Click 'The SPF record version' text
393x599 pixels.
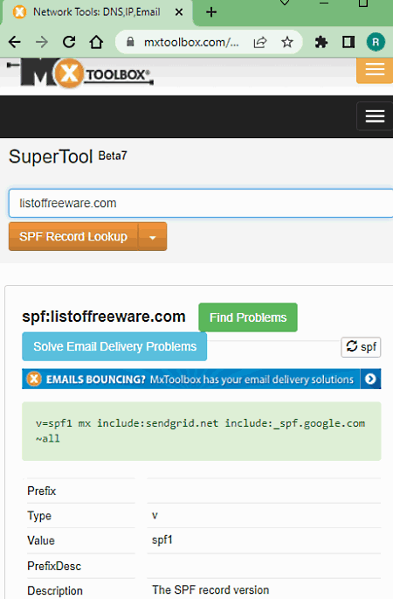210,590
